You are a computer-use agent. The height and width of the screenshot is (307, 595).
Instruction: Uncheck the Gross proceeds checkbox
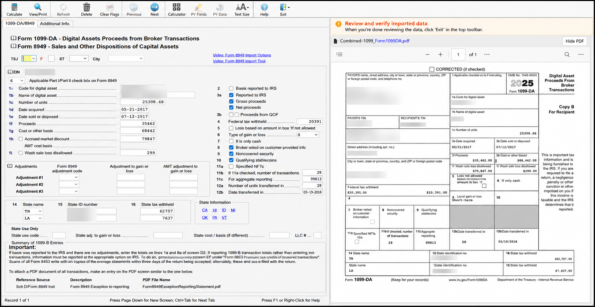pyautogui.click(x=231, y=101)
